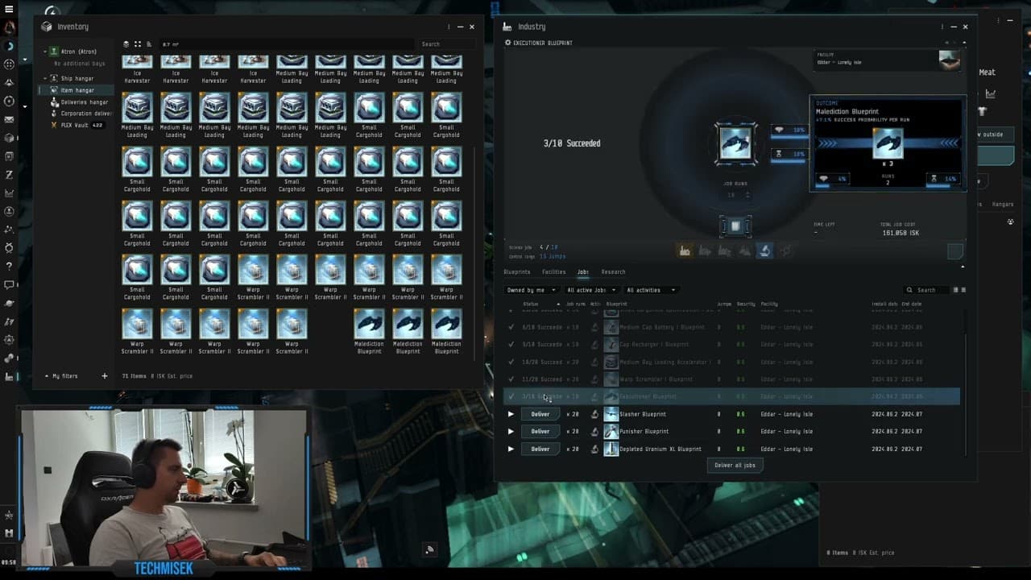Open the All activities dropdown

click(651, 290)
